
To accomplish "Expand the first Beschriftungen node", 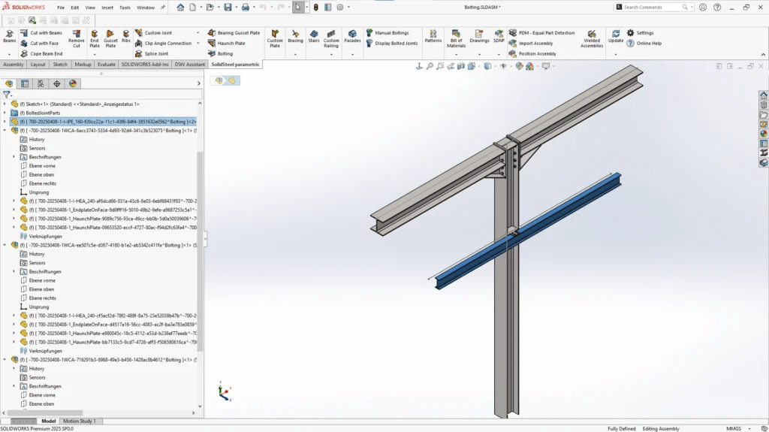I will pos(14,157).
